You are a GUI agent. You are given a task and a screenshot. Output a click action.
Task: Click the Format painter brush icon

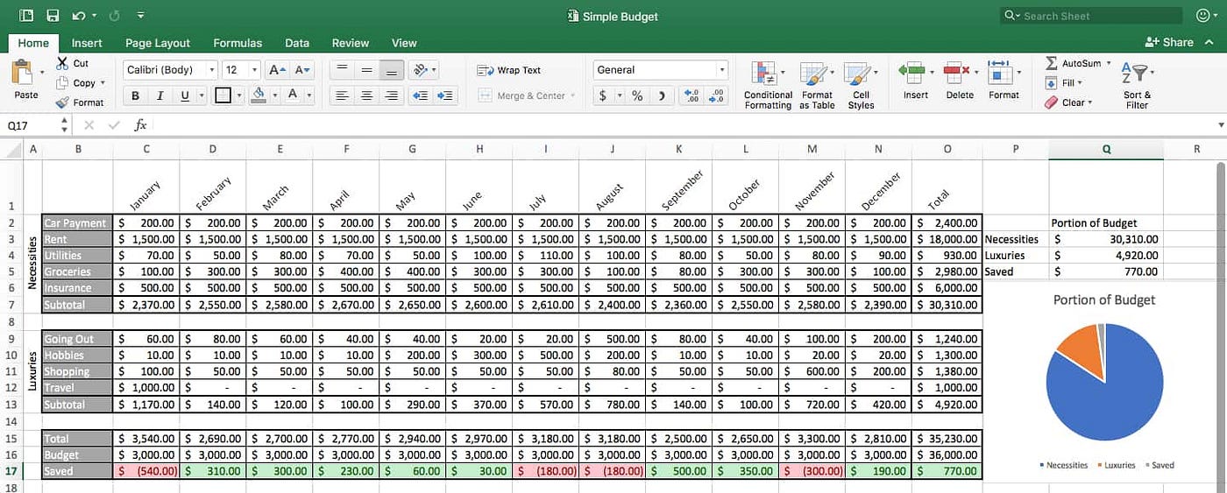coord(62,102)
